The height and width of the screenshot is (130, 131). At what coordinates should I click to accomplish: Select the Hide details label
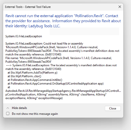click(19, 108)
